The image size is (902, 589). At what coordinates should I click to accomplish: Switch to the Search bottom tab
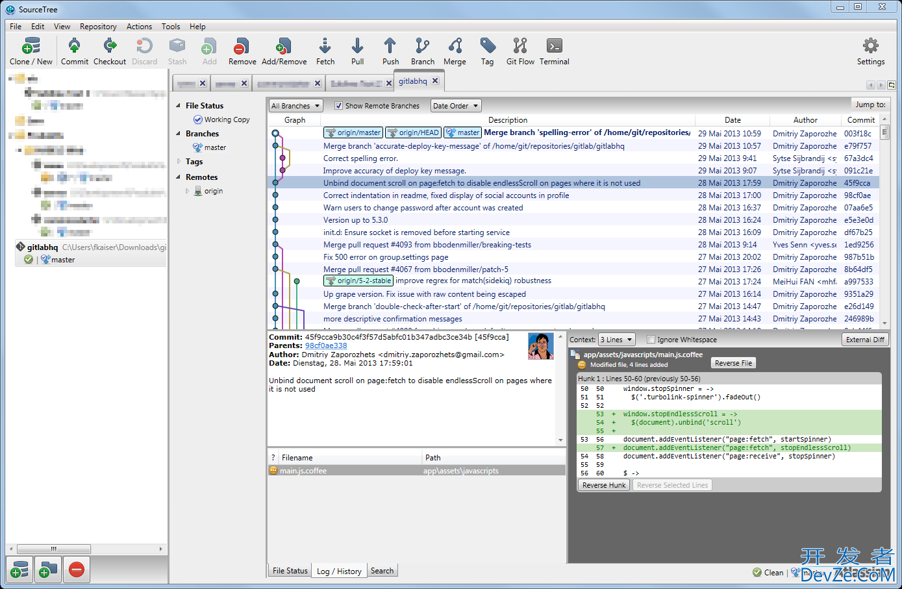click(382, 571)
